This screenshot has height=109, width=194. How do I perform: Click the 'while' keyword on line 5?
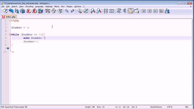tap(15, 35)
